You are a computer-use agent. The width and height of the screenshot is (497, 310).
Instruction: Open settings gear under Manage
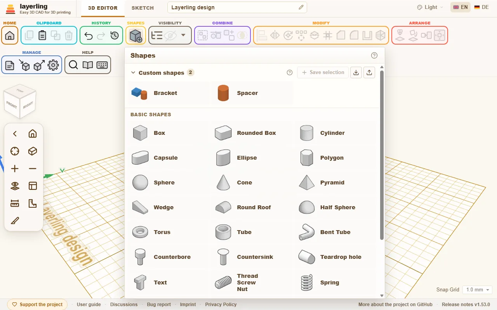point(53,65)
